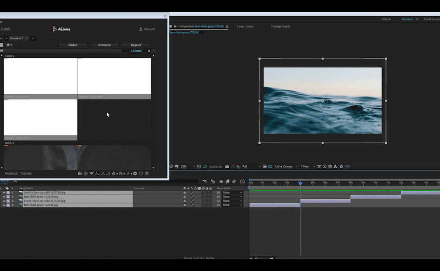This screenshot has height=271, width=440.
Task: Add a new pack tab with plus
Action: coord(33,38)
